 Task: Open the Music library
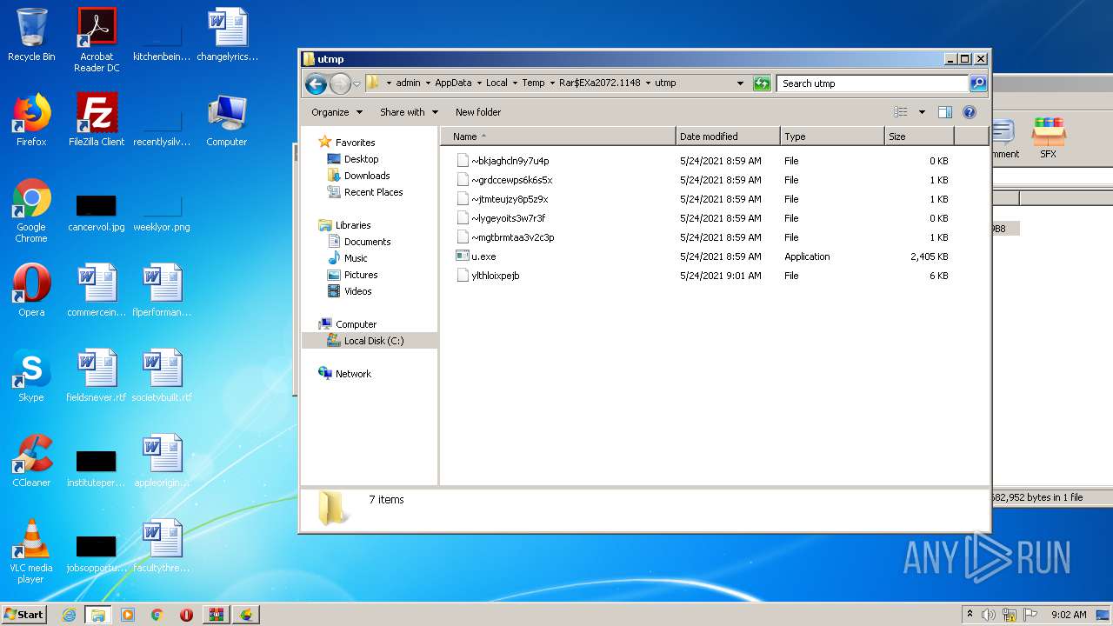point(356,258)
